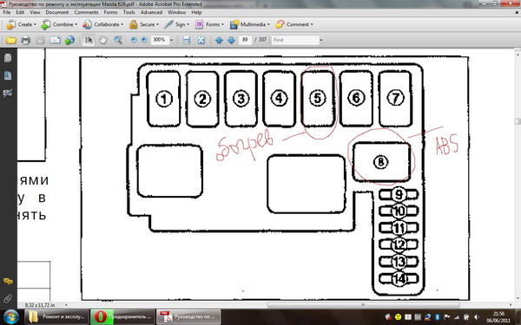Open the Document menu
The image size is (521, 325).
click(x=57, y=12)
